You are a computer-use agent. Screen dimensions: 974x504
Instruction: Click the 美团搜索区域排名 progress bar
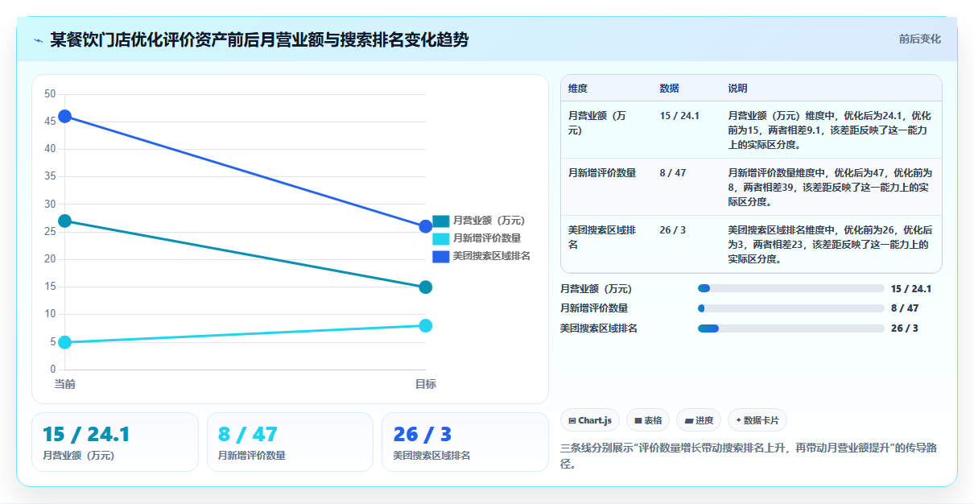pos(791,328)
